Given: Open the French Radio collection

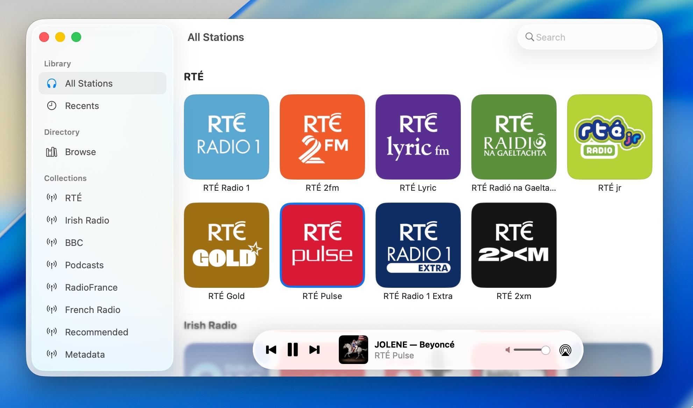Looking at the screenshot, I should 102,310.
